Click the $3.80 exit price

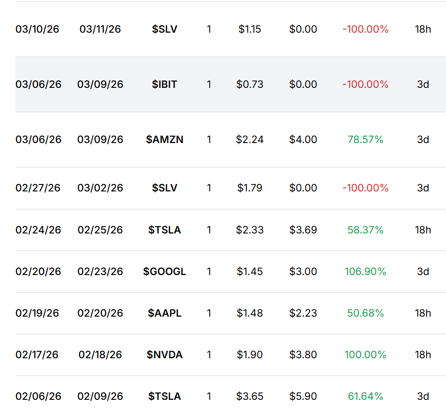[303, 354]
